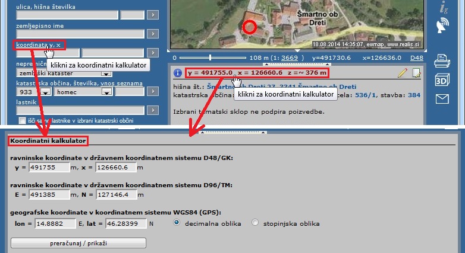Run geographic name search arrow button

click(153, 34)
